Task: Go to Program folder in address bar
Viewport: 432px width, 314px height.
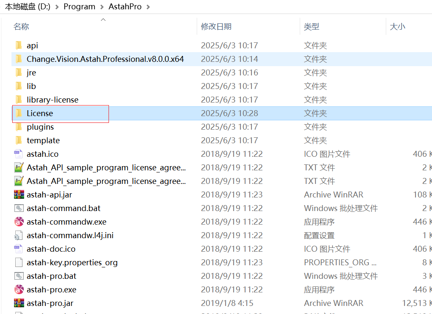Action: [79, 7]
